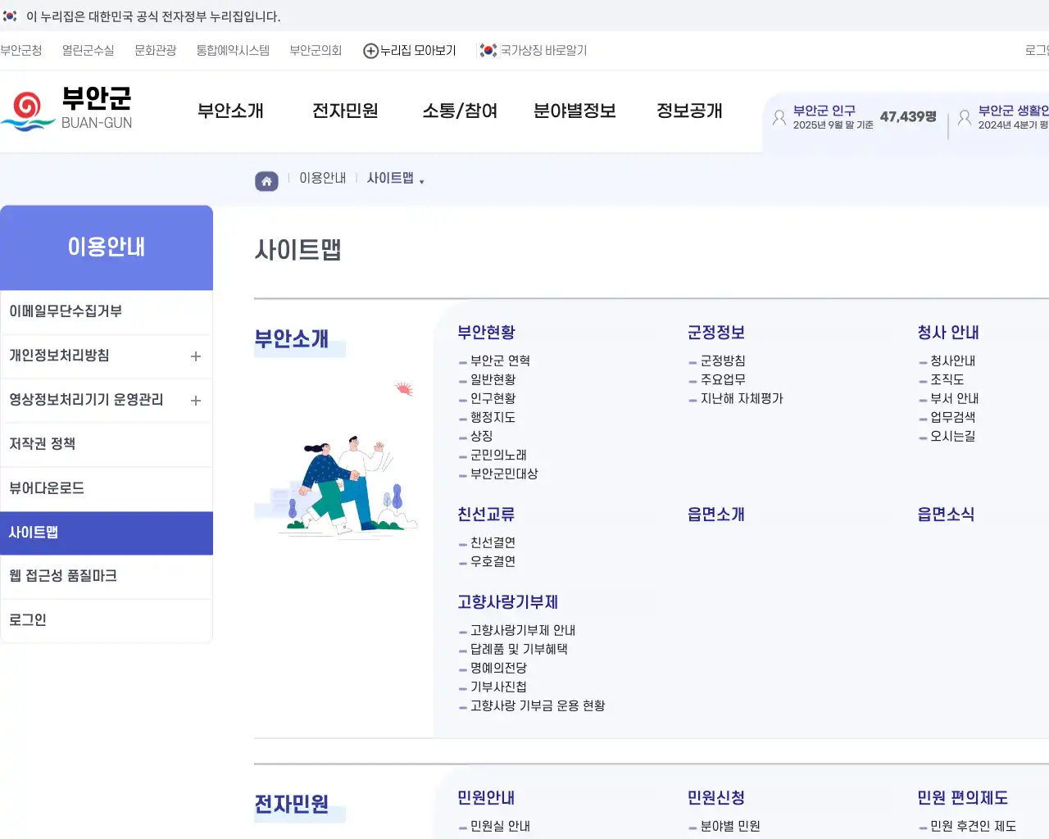
Task: Open 상징 sitemap link
Action: 481,436
